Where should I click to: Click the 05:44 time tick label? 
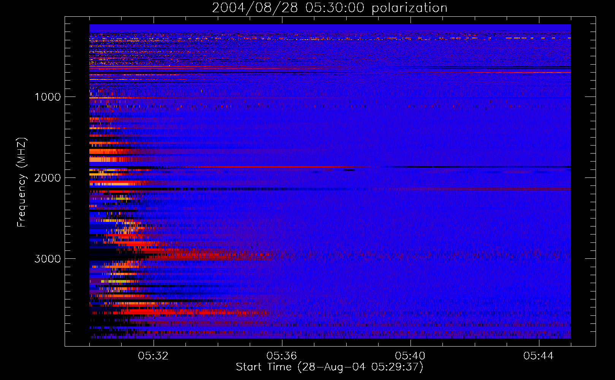[x=539, y=356]
